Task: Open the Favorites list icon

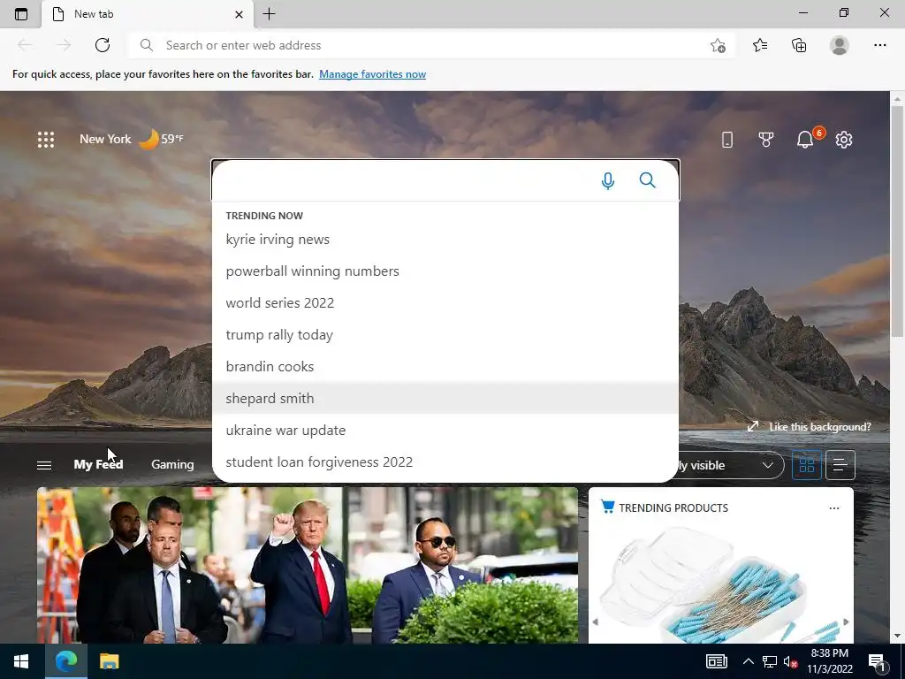Action: [760, 45]
